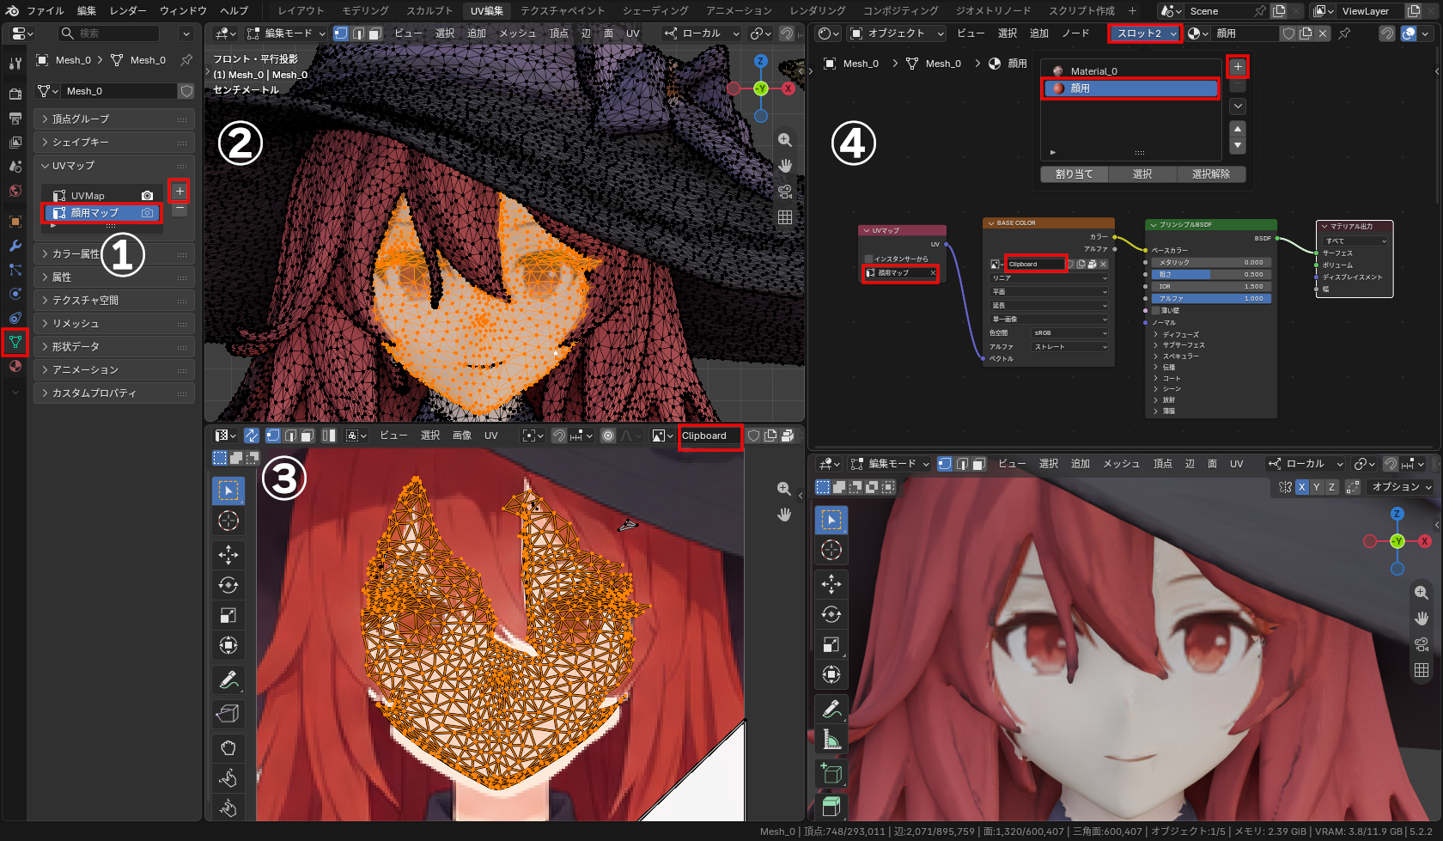Toggle the インスタンサーから checkbox
The image size is (1443, 841).
(868, 259)
